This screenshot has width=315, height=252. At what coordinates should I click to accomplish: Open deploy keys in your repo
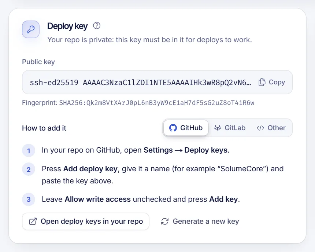86,222
